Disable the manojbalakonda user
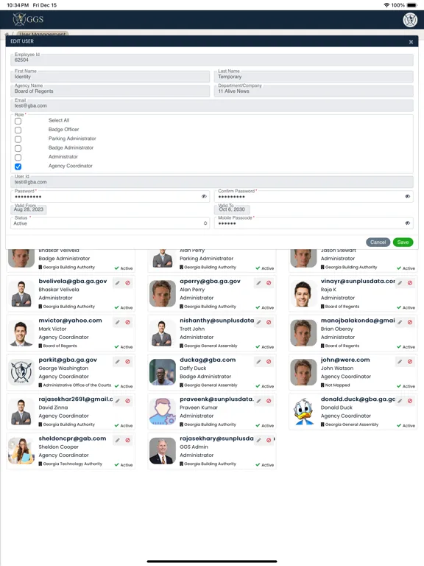The height and width of the screenshot is (566, 424). tap(410, 322)
